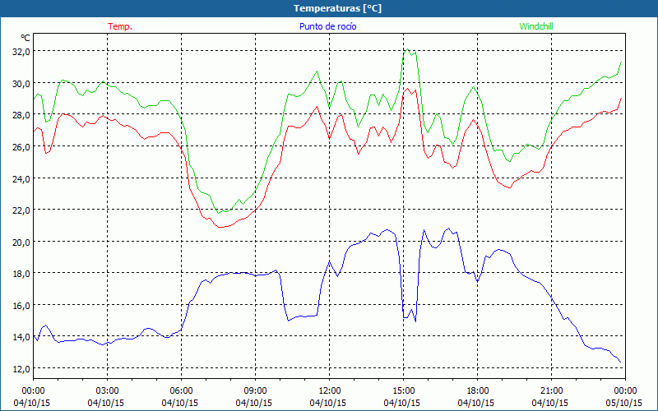Click the 26,0 y-axis value
The width and height of the screenshot is (658, 411).
pyautogui.click(x=21, y=147)
